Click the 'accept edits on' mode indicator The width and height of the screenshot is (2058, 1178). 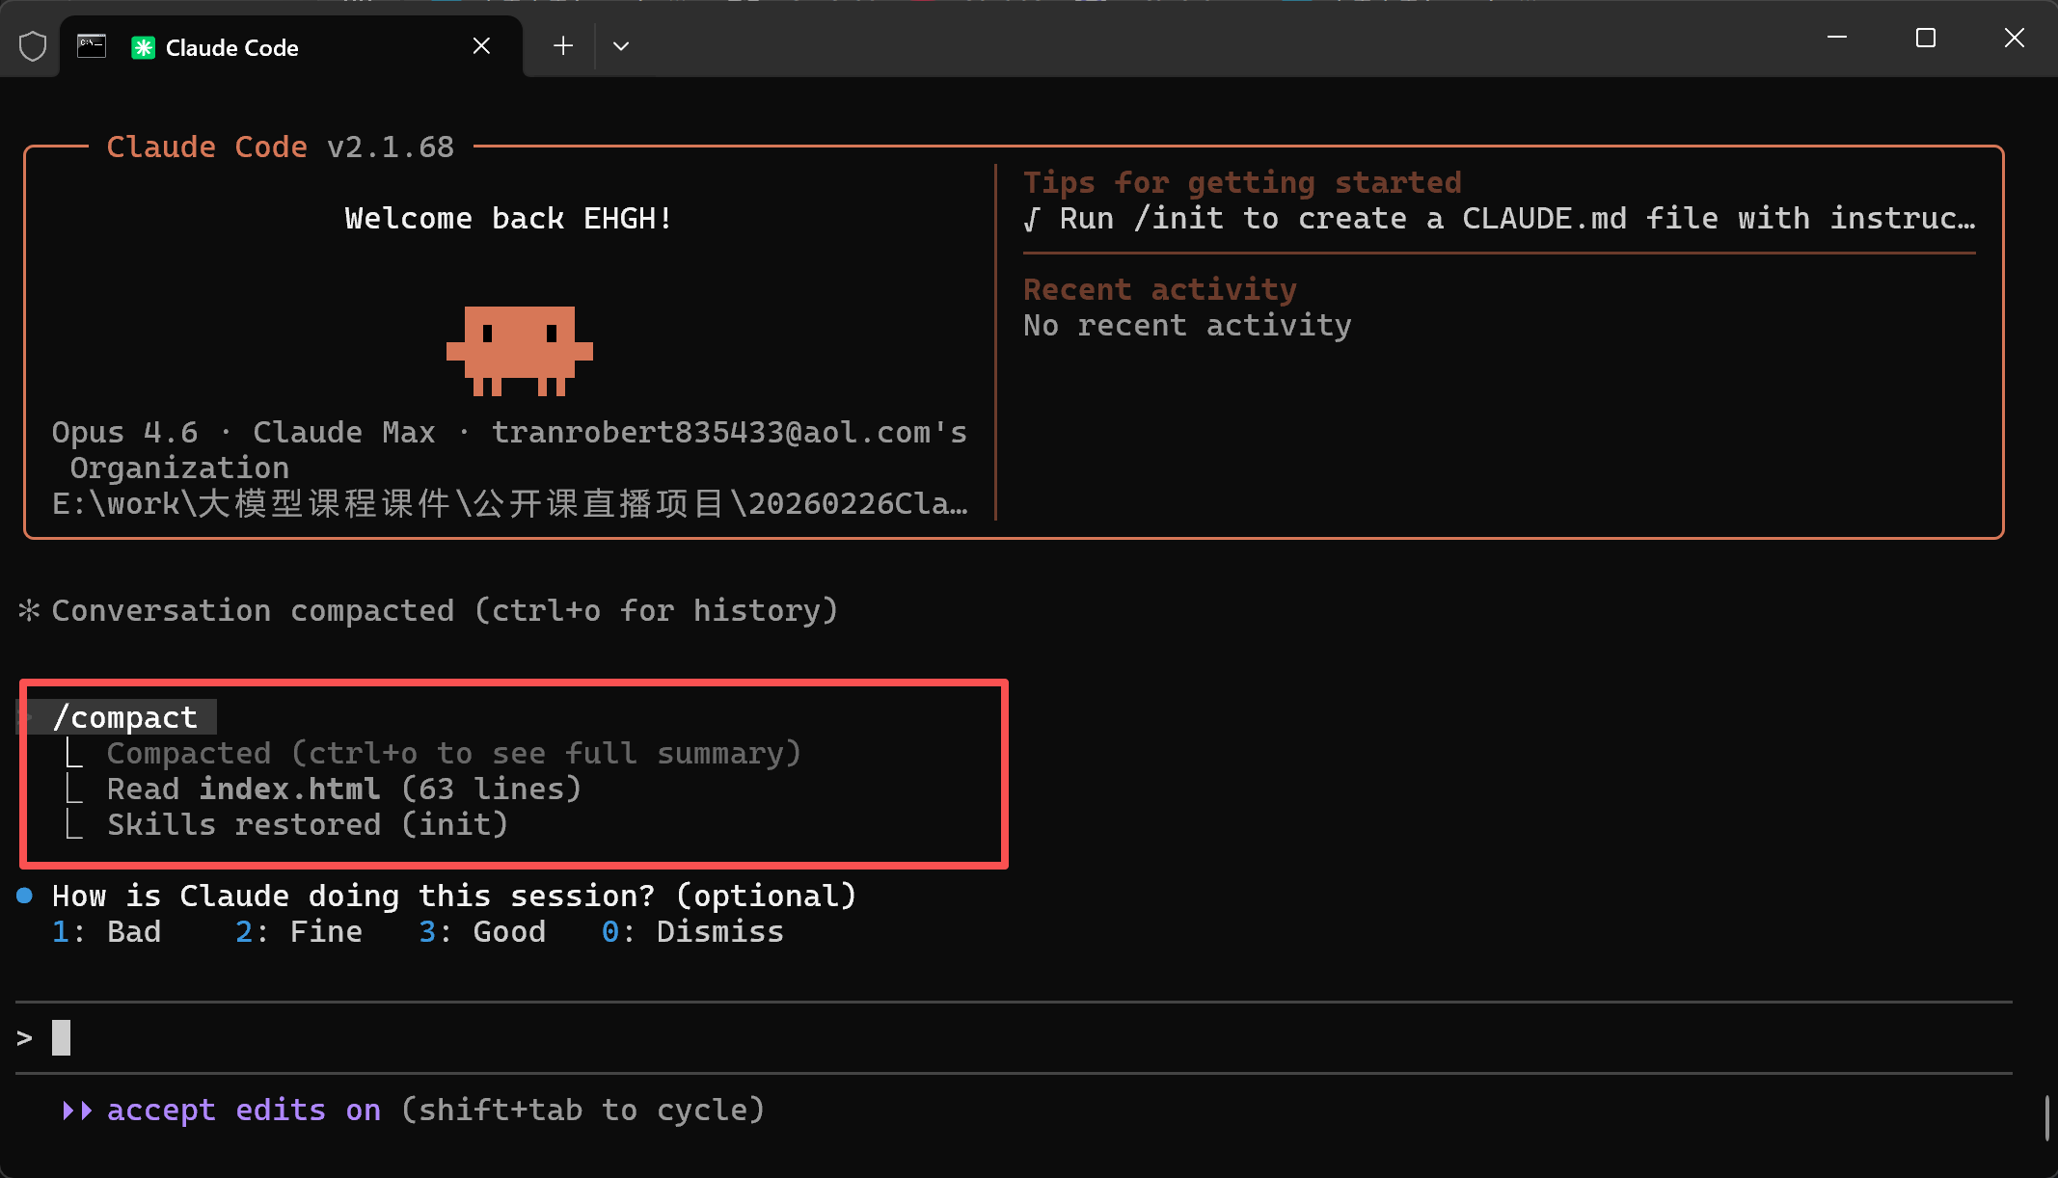[x=244, y=1111]
